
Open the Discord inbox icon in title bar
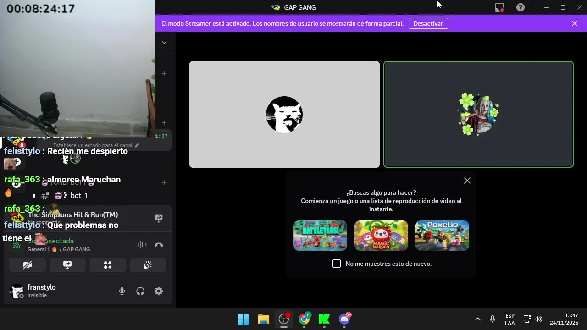tap(499, 7)
